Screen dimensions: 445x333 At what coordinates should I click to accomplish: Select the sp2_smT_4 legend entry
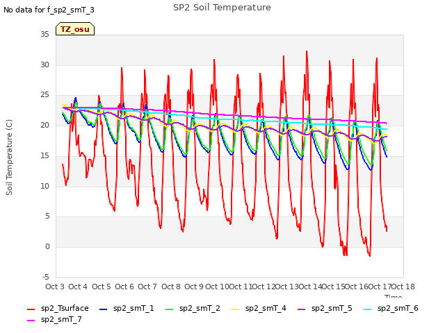pos(259,308)
